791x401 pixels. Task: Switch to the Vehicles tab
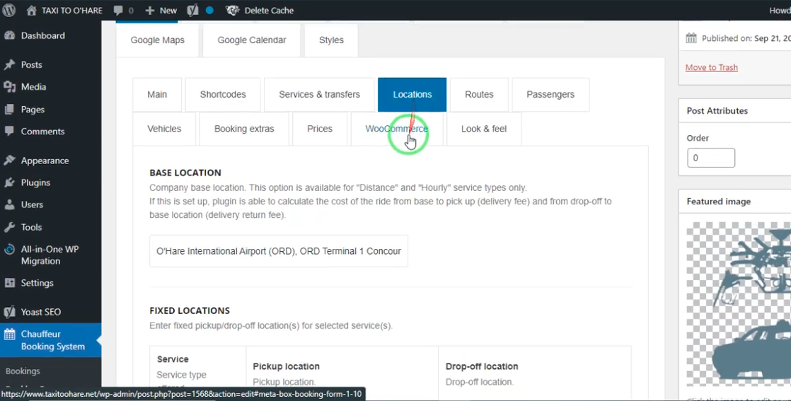coord(164,129)
